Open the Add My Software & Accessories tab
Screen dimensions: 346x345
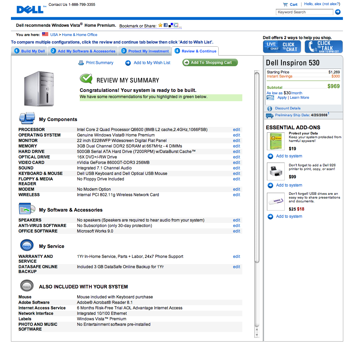click(x=83, y=51)
